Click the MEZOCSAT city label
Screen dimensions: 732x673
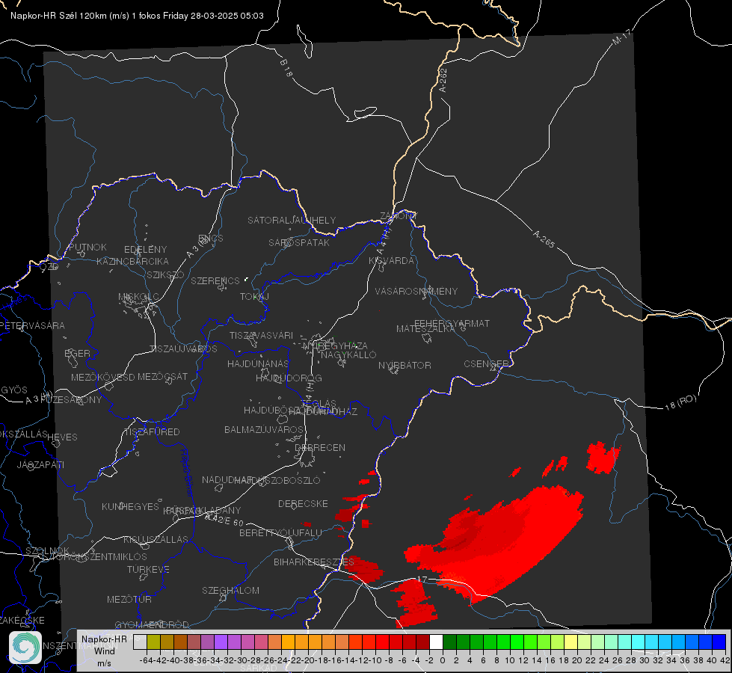(162, 376)
